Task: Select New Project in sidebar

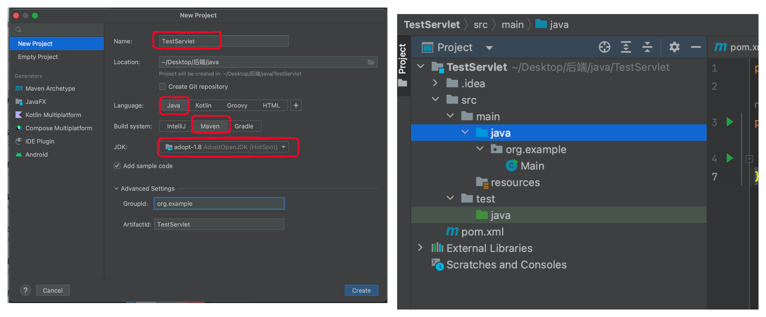Action: coord(57,43)
